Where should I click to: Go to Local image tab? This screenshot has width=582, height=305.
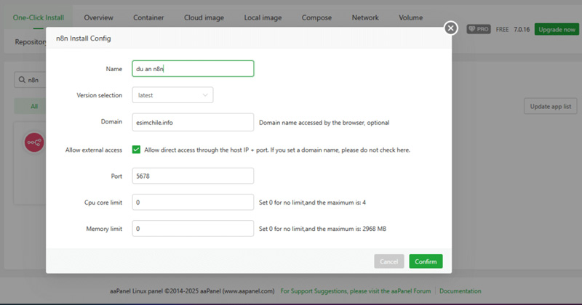click(263, 17)
